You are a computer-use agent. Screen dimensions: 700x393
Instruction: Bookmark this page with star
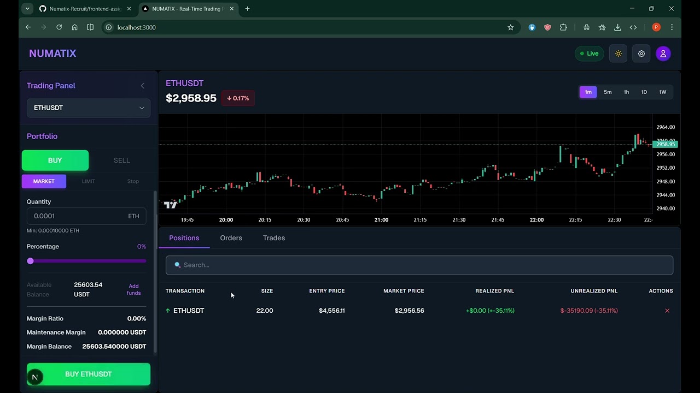511,27
